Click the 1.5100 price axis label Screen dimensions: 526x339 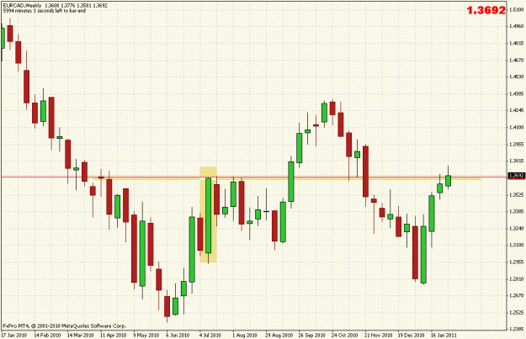pos(517,10)
